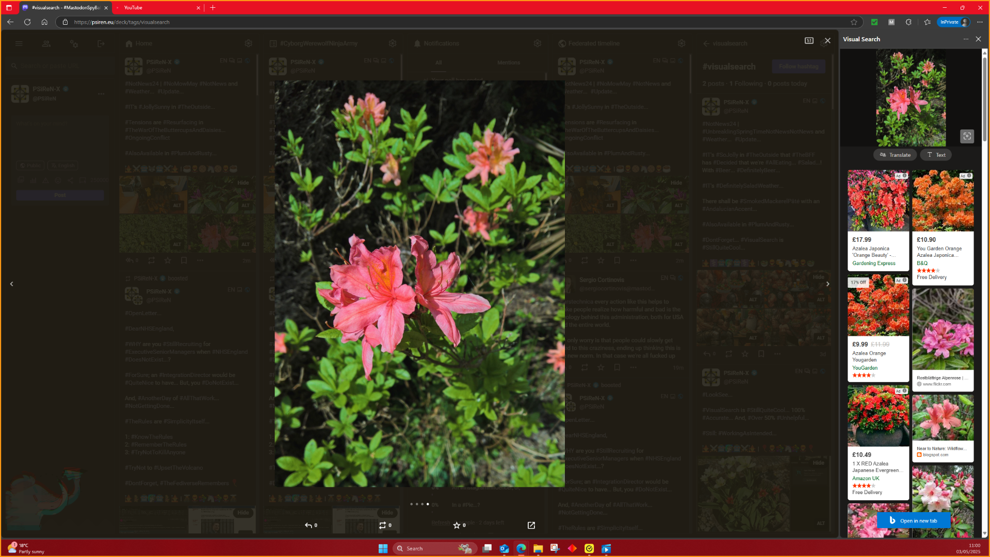
Task: Go back in browser history
Action: (10, 22)
